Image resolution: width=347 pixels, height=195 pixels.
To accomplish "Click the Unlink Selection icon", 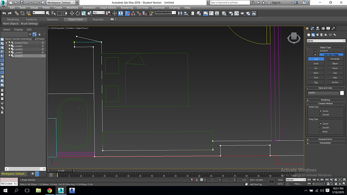I will point(22,13).
